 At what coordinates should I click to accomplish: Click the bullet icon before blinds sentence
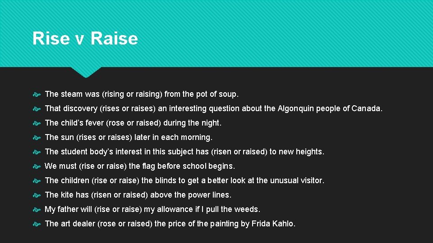(x=37, y=181)
